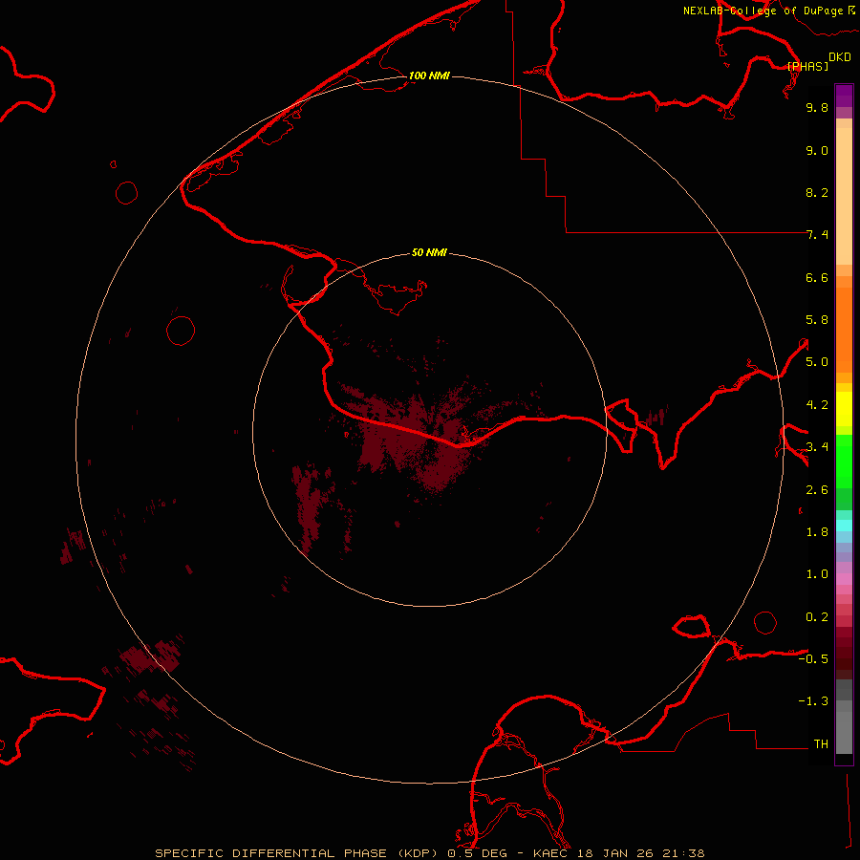Viewport: 860px width, 860px height.
Task: Click the TH threshold label on scale
Action: coord(821,743)
